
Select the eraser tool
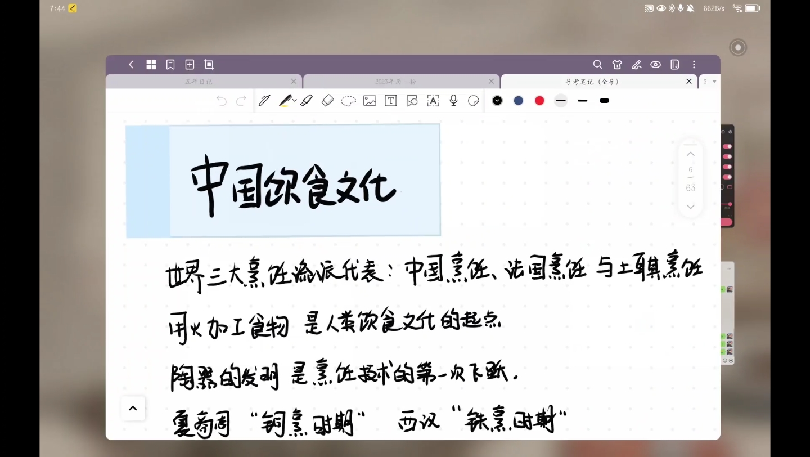pyautogui.click(x=328, y=101)
